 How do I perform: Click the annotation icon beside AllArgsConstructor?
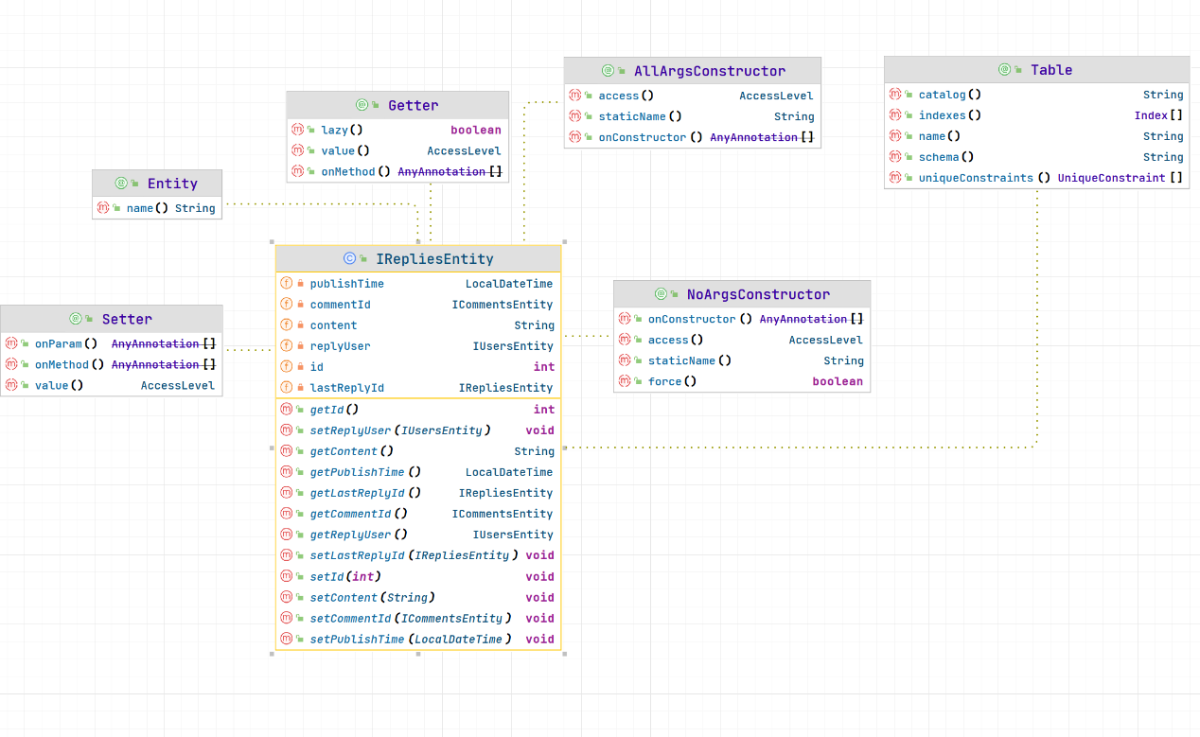click(608, 71)
